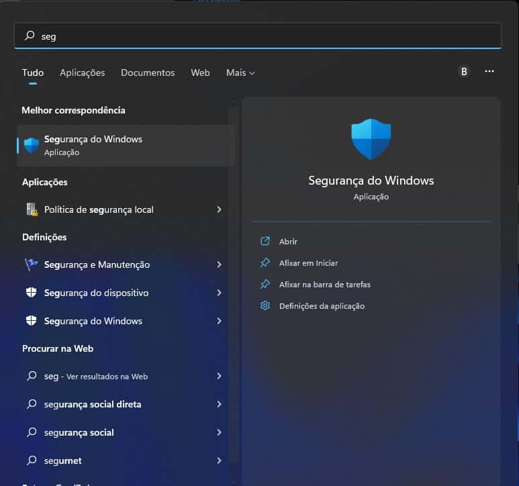Image resolution: width=519 pixels, height=486 pixels.
Task: Expand chevron for Definições Segurança do Windows
Action: tap(219, 321)
